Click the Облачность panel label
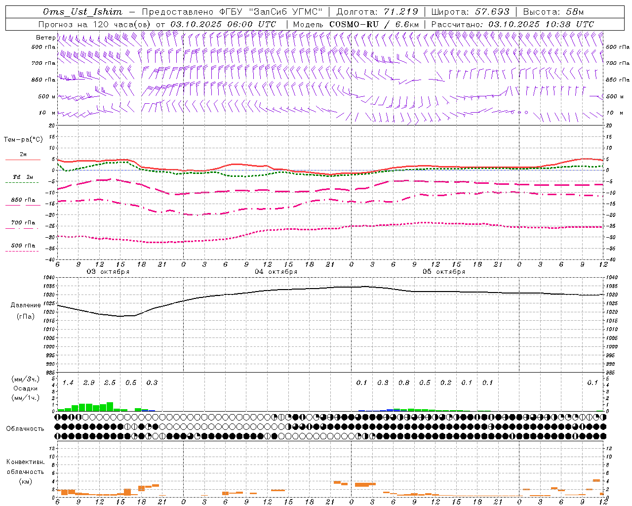The width and height of the screenshot is (632, 506). [25, 428]
